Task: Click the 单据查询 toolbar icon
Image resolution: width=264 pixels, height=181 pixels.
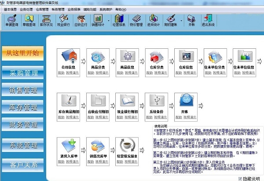Action: tap(12, 20)
